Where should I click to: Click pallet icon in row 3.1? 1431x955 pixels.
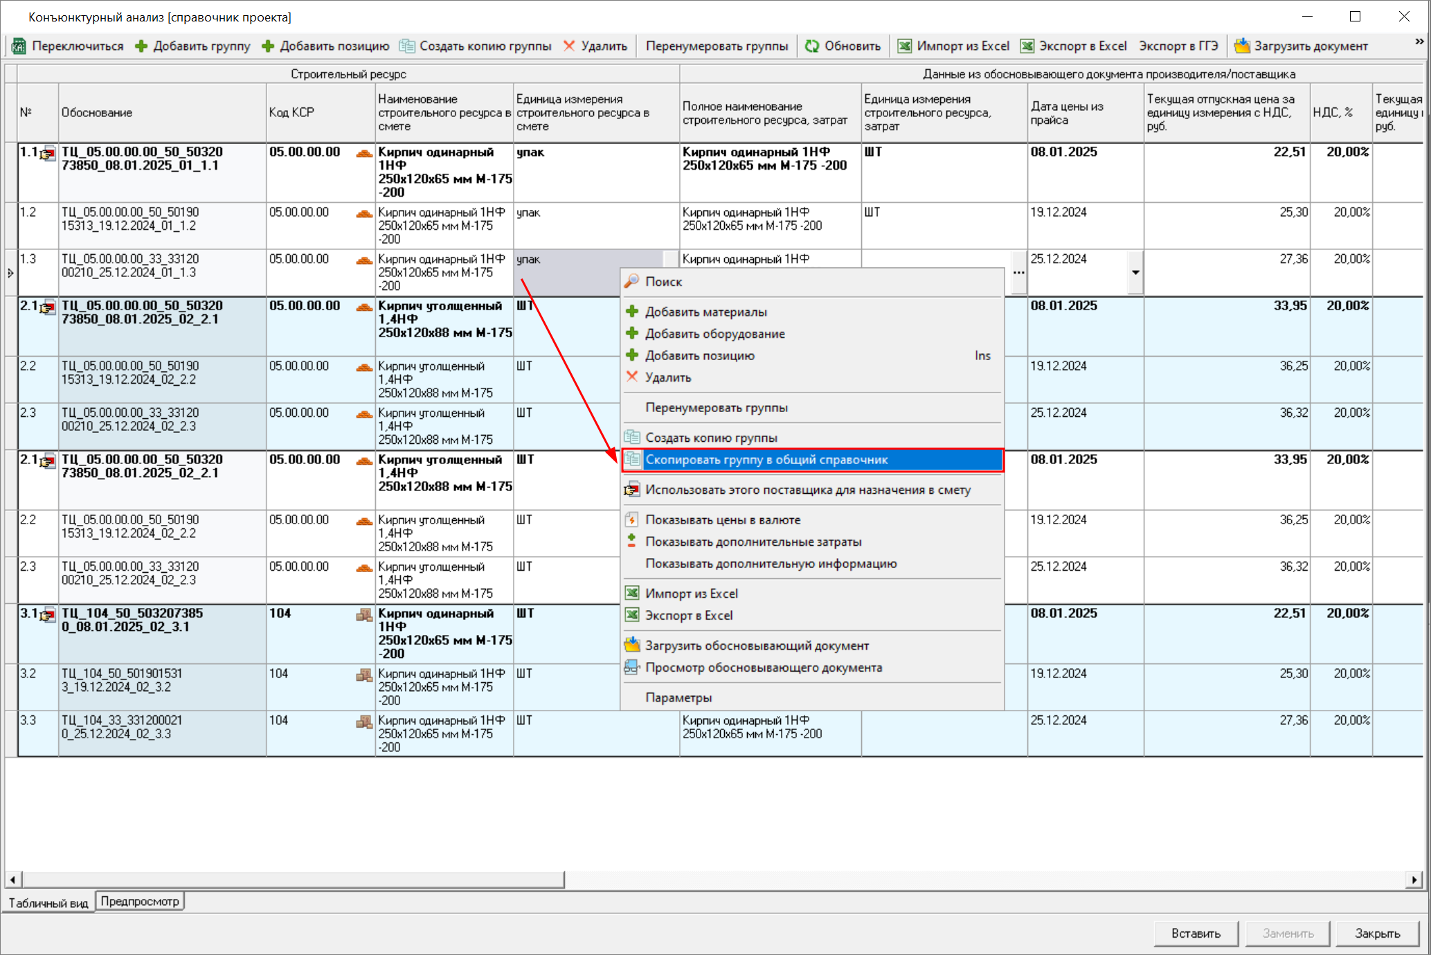[364, 614]
